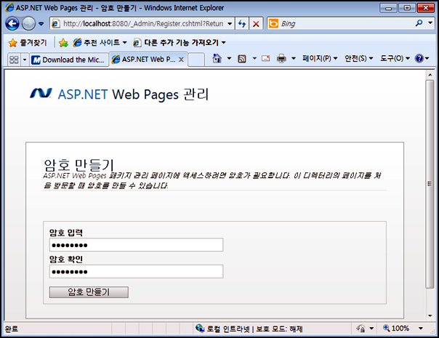Click the browser Forward arrow button
The image size is (439, 338).
(28, 23)
